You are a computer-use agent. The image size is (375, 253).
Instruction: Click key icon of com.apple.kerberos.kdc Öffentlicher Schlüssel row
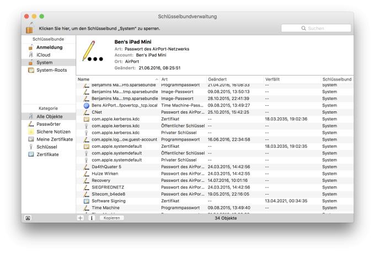click(87, 126)
